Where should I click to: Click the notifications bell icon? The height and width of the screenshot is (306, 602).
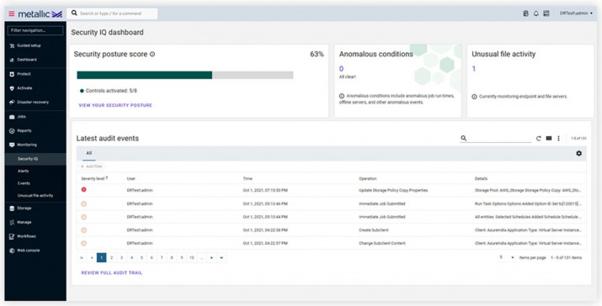coord(536,13)
